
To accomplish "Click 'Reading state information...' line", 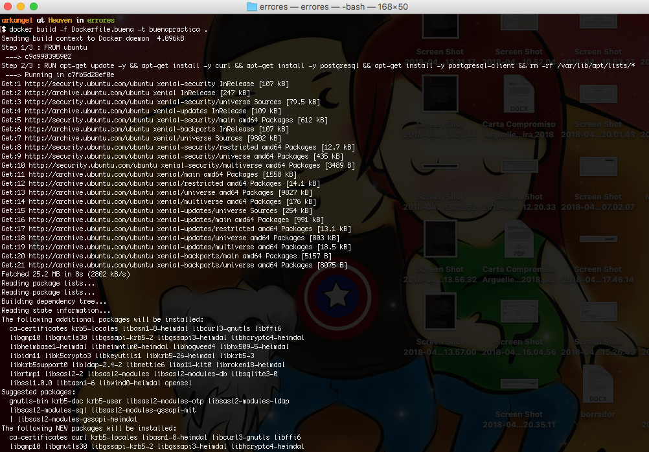I will point(56,311).
